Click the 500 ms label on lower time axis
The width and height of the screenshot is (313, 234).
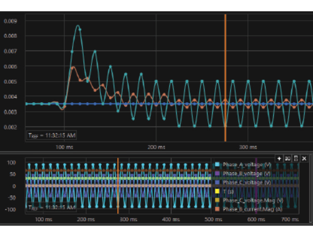click(x=213, y=220)
